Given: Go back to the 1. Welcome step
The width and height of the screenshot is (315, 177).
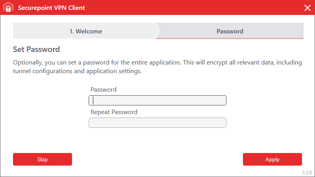Looking at the screenshot, I should click(x=85, y=31).
